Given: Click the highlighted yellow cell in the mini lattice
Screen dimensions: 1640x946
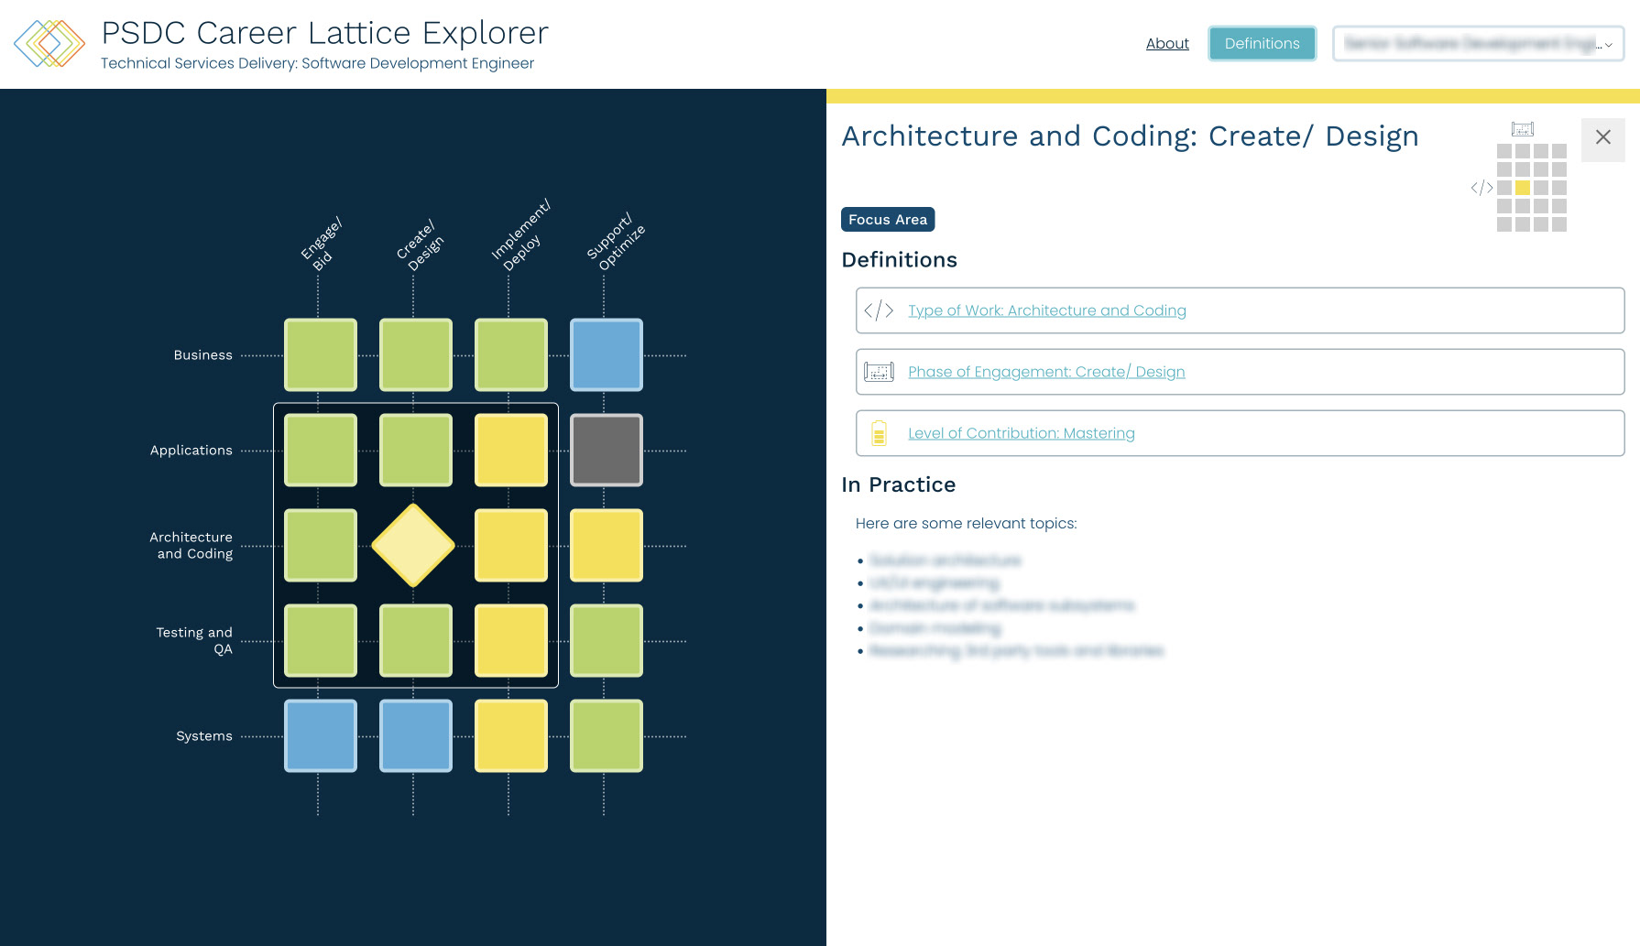Looking at the screenshot, I should (1523, 188).
